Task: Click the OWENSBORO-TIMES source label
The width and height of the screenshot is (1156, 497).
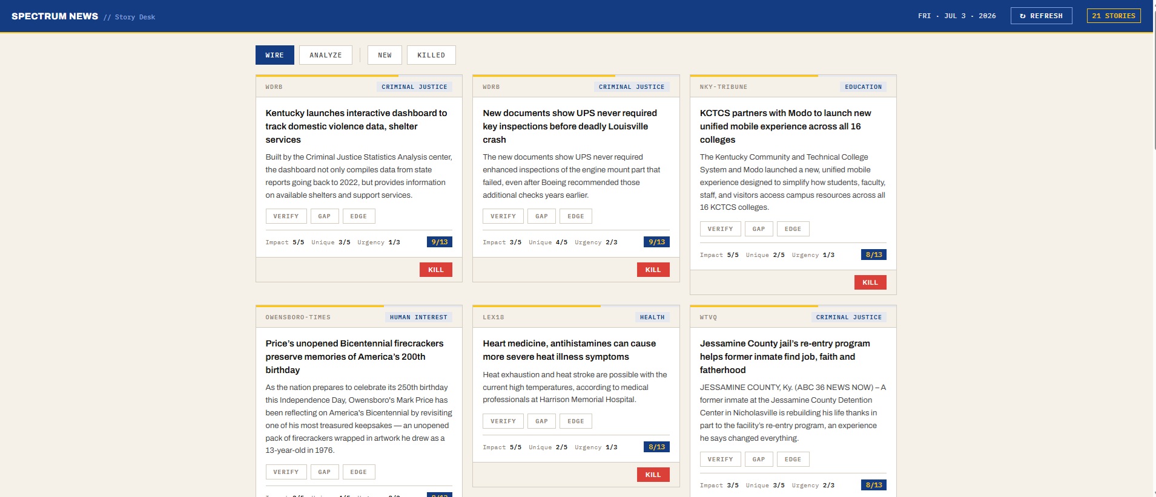Action: [x=298, y=317]
